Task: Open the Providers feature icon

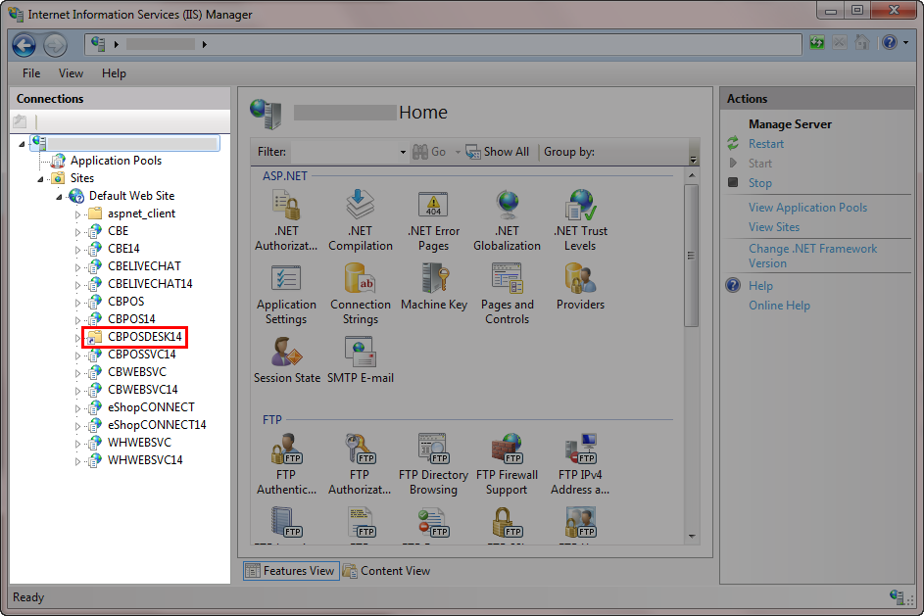Action: tap(580, 280)
